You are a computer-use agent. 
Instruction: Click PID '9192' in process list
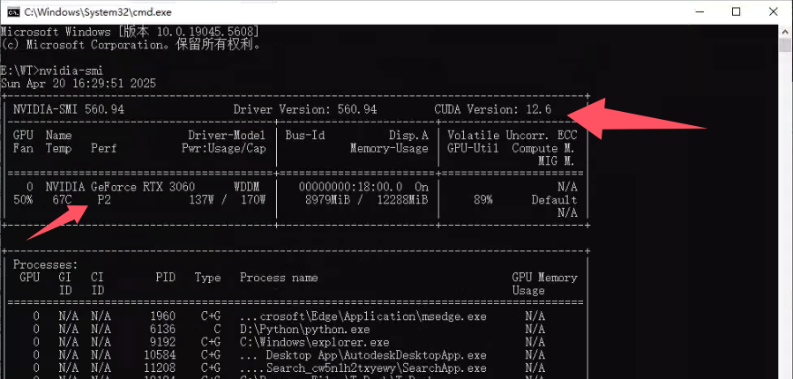162,342
